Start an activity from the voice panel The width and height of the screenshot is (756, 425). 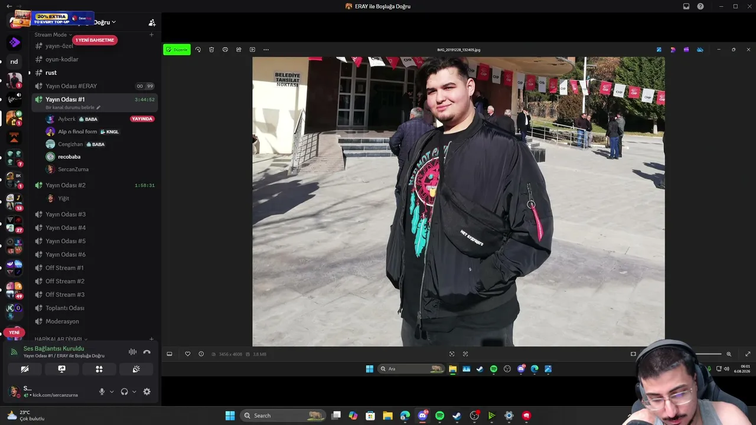pos(99,370)
